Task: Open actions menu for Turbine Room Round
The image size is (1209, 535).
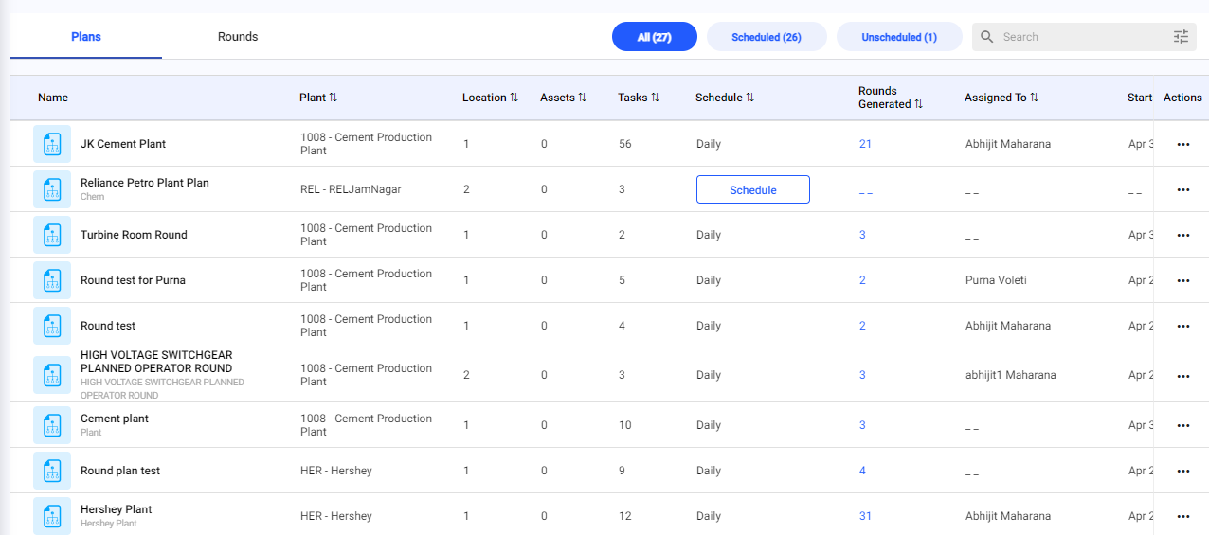Action: click(x=1182, y=235)
